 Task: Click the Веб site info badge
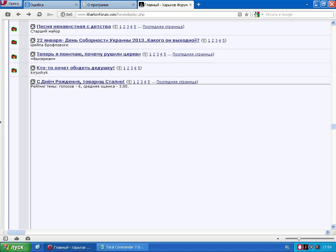[67, 14]
